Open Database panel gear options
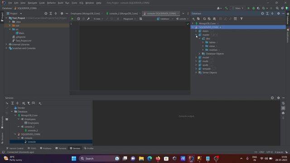The width and height of the screenshot is (290, 163). (278, 14)
